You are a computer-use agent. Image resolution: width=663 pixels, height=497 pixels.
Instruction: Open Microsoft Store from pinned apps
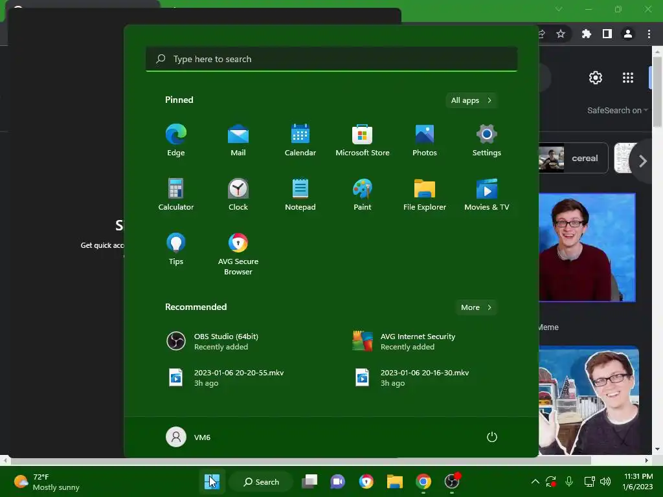click(363, 140)
